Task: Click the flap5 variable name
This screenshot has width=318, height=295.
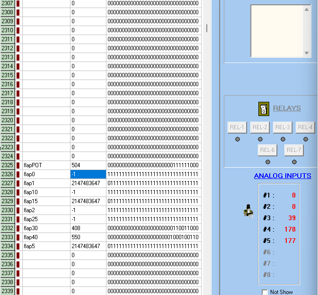Action: click(x=29, y=246)
